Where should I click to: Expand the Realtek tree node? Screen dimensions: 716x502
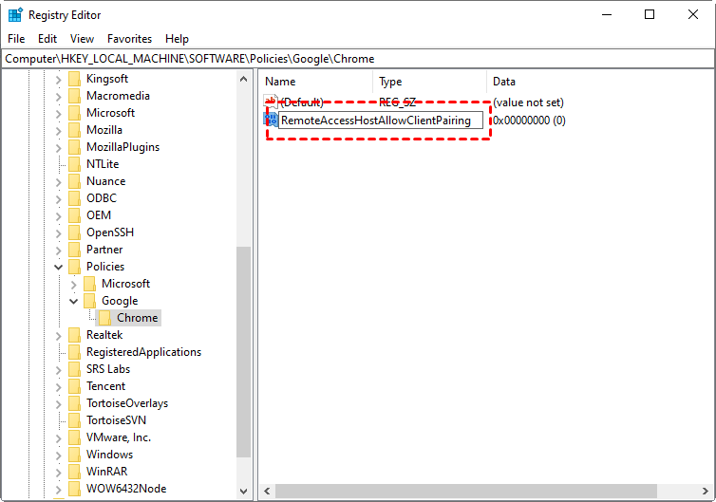pos(59,335)
